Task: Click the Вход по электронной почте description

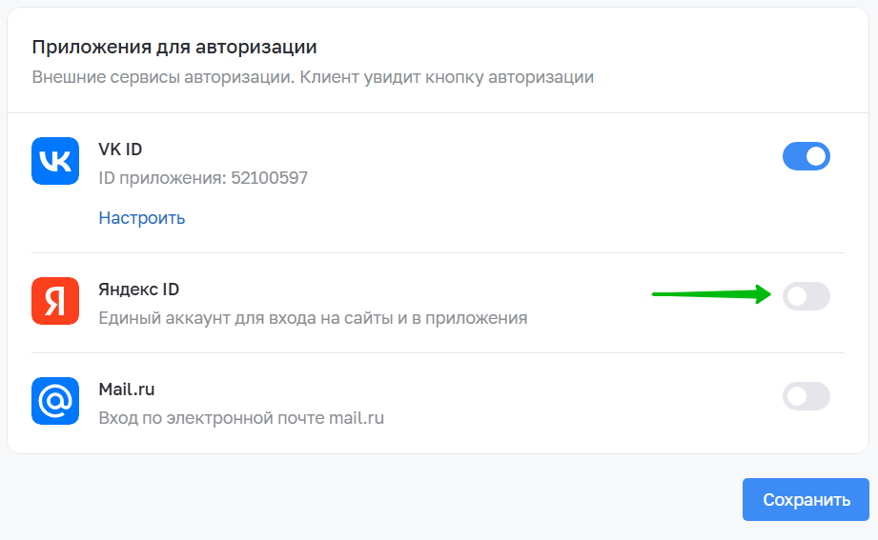Action: (x=241, y=418)
